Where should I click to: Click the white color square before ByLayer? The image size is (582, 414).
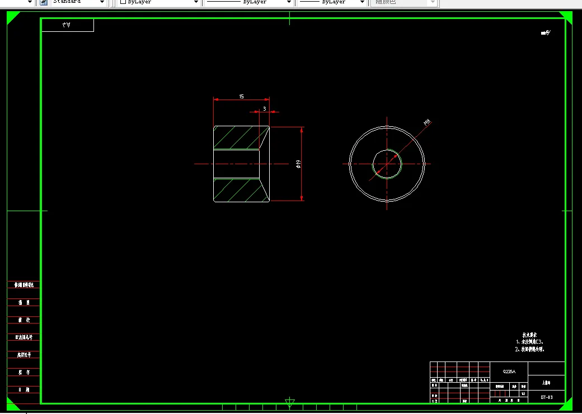click(123, 2)
